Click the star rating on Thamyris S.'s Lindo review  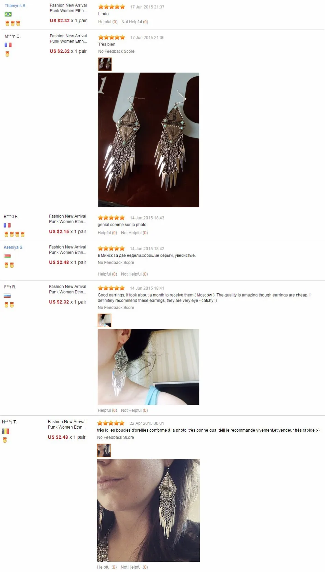[112, 7]
